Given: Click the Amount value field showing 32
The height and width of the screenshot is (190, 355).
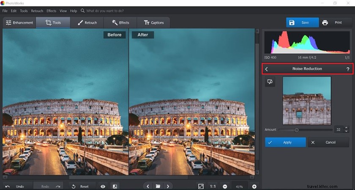Looking at the screenshot, I should (339, 129).
